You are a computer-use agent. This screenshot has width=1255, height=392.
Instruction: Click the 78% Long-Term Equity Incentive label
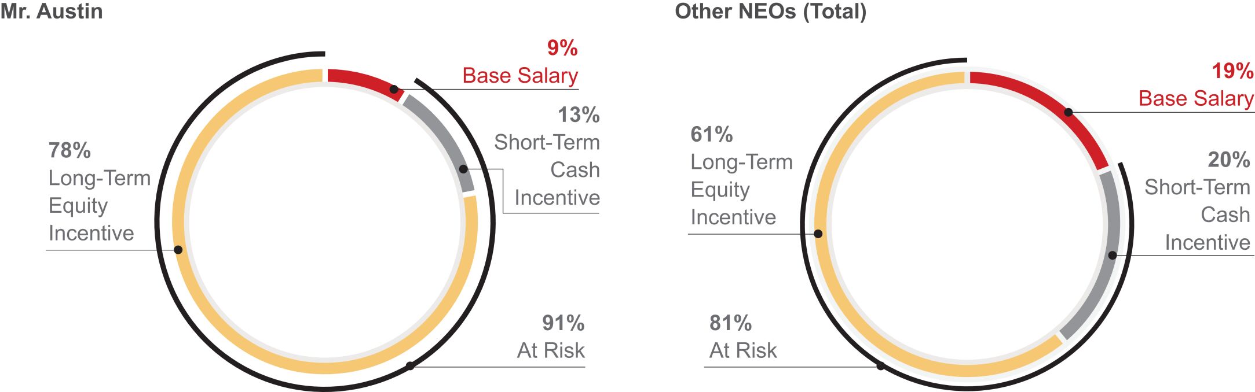[98, 192]
